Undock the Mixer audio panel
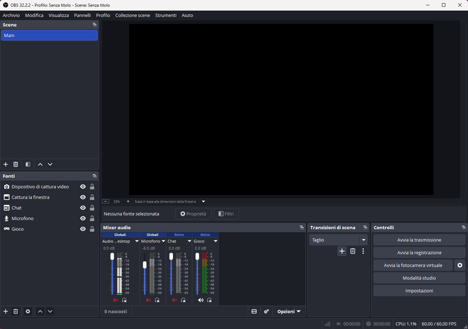 pos(301,228)
